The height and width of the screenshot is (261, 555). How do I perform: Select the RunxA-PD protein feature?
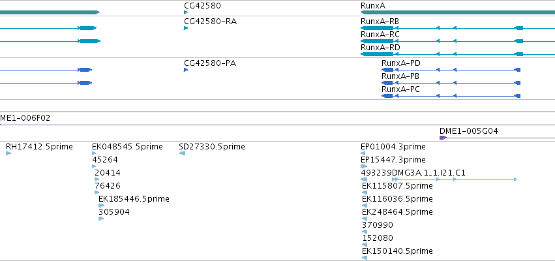point(451,70)
